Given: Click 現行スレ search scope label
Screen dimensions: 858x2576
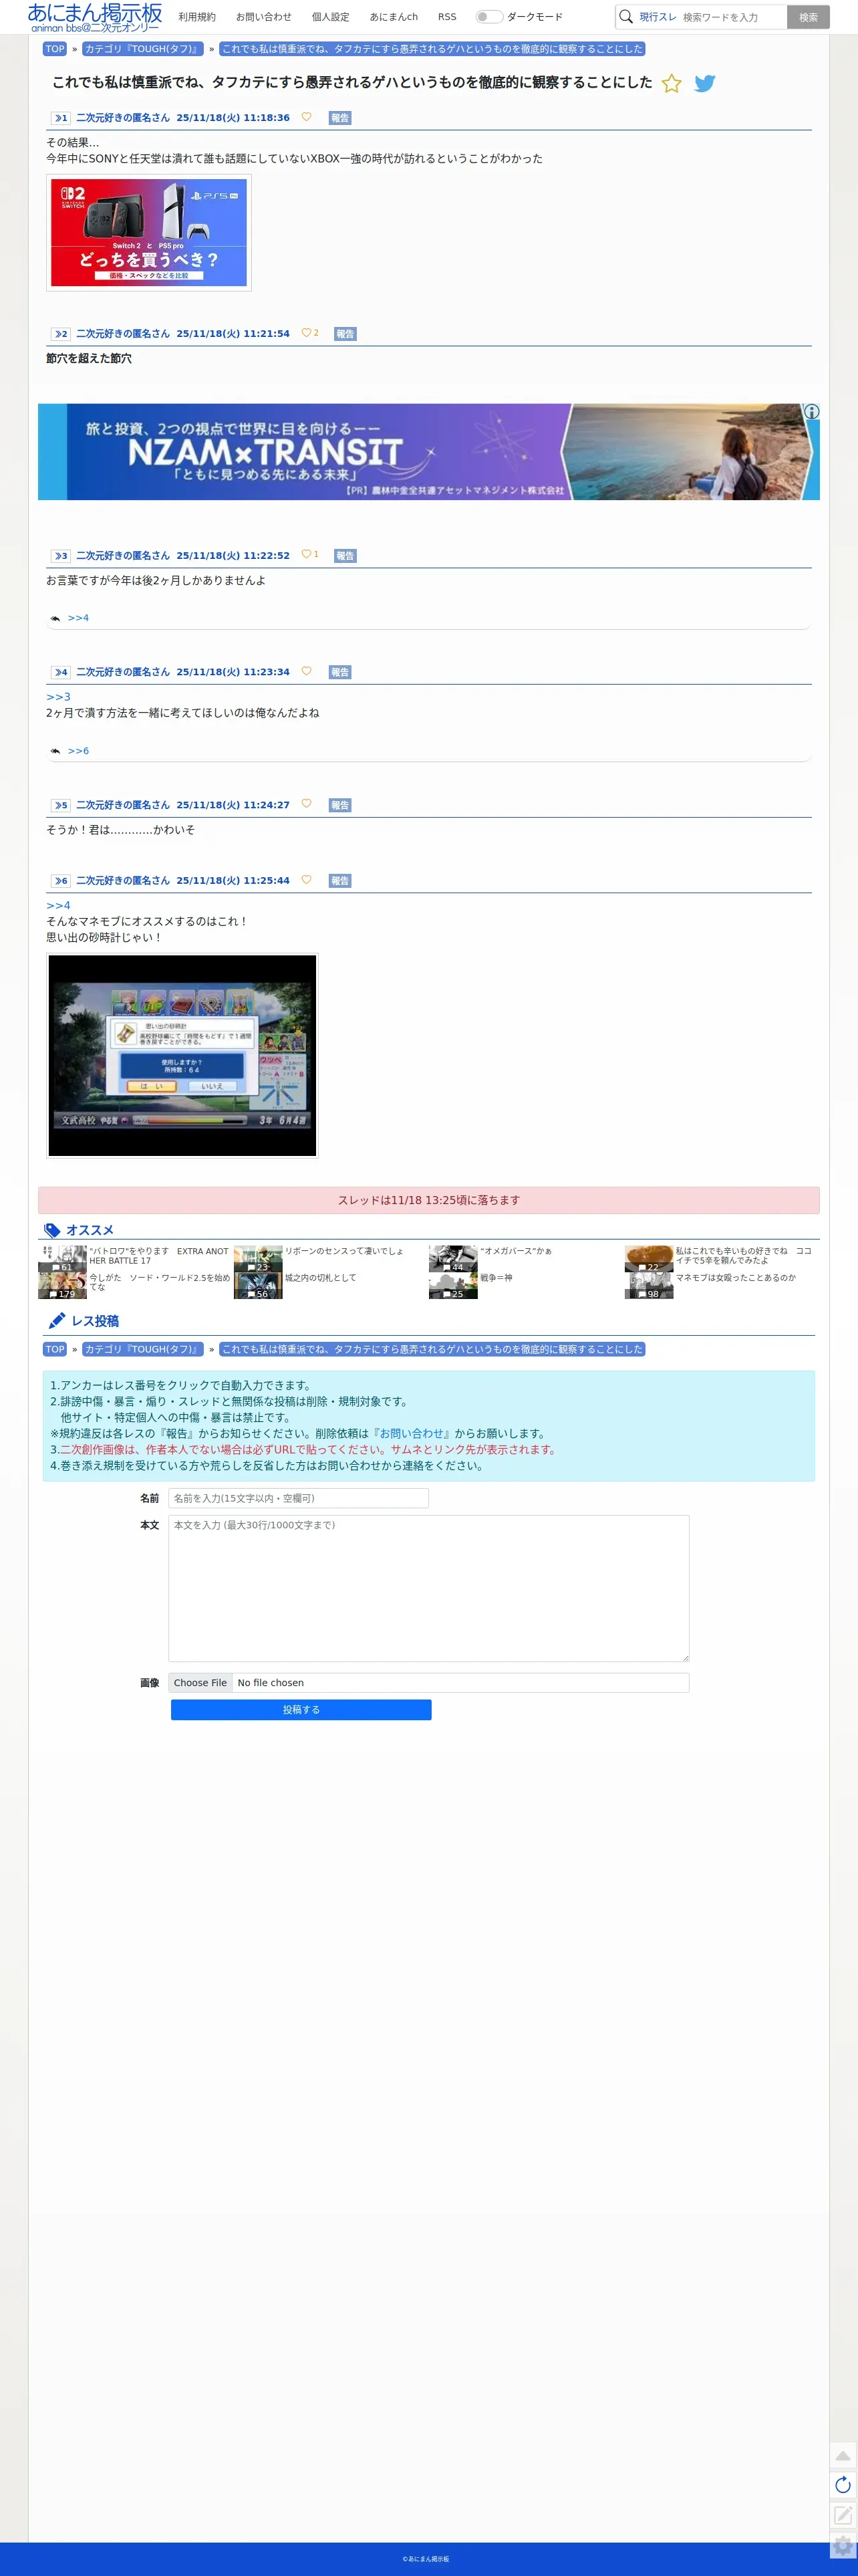Looking at the screenshot, I should pyautogui.click(x=658, y=17).
